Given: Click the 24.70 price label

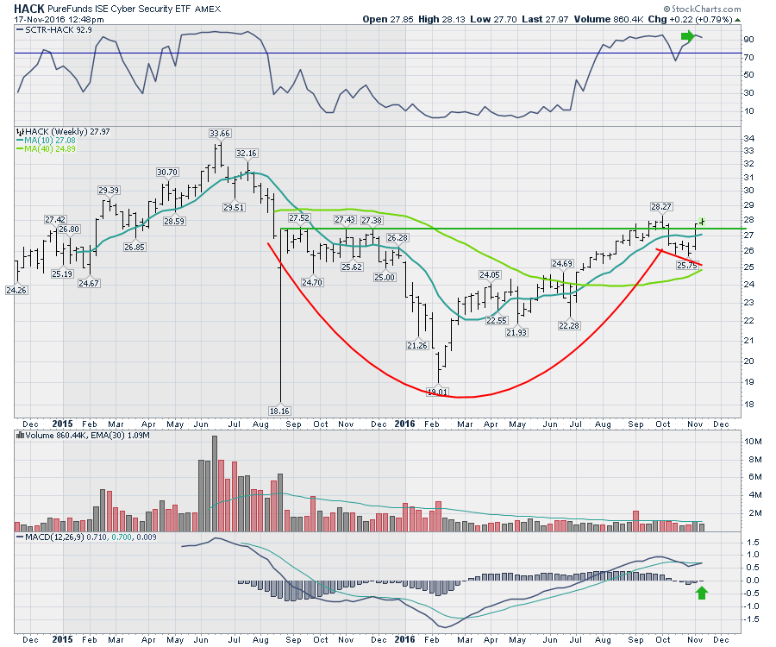Looking at the screenshot, I should [312, 283].
